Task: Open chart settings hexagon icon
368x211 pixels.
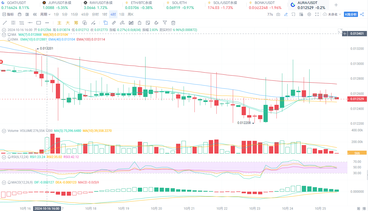Action: pos(309,14)
